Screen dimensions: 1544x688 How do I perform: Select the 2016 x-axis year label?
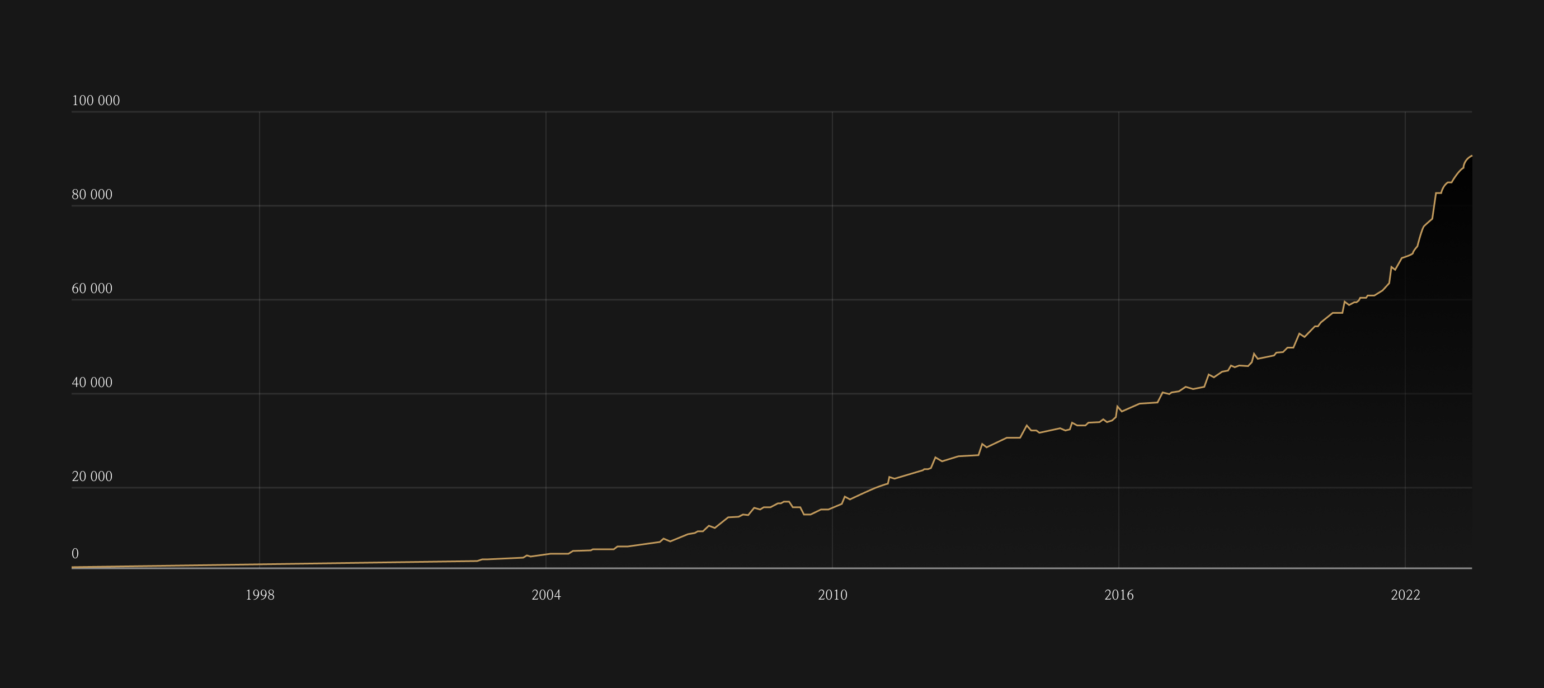coord(1119,595)
